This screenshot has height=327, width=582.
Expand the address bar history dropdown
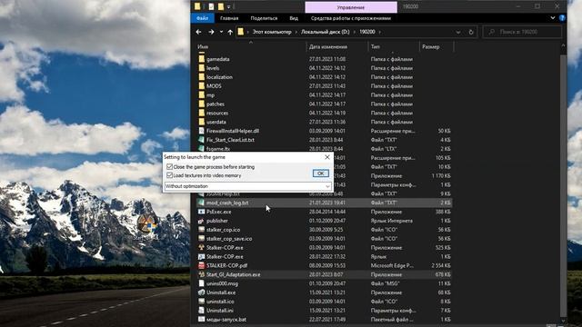pos(458,32)
